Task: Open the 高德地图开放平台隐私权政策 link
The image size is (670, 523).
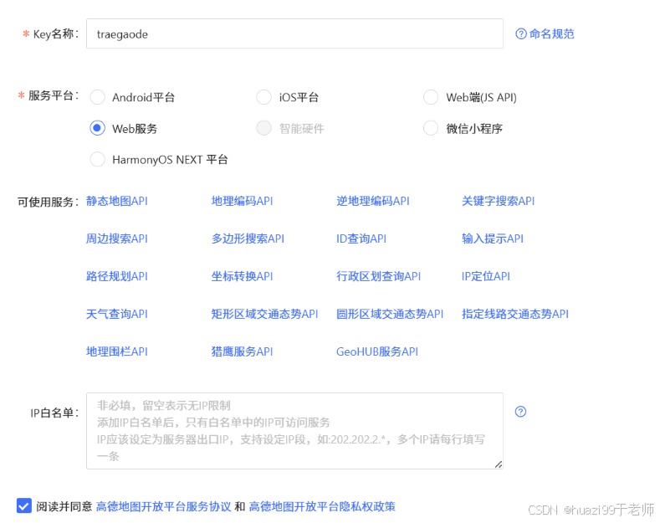Action: click(322, 506)
